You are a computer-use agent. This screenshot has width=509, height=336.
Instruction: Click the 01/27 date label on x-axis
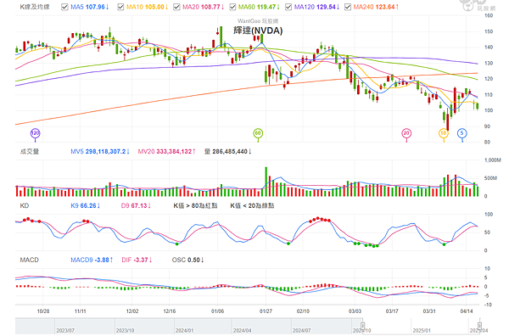[x=266, y=311]
